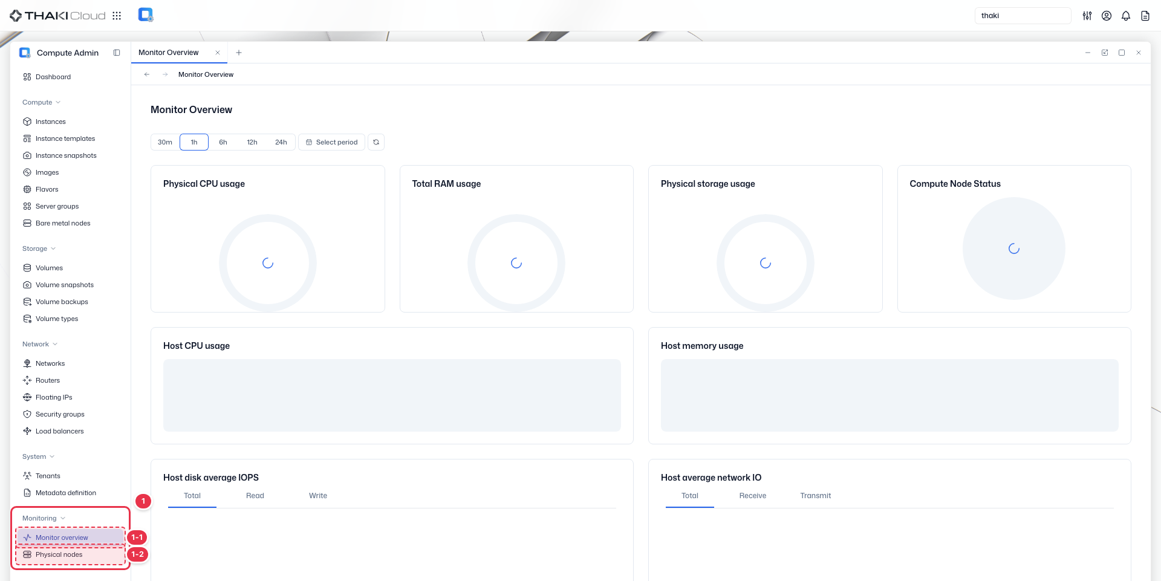Open the apps grid launcher icon
The image size is (1161, 581).
(117, 16)
